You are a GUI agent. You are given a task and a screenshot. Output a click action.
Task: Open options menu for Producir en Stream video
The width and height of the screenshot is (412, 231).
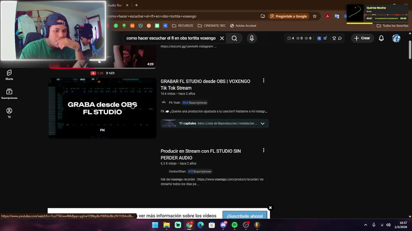(264, 150)
